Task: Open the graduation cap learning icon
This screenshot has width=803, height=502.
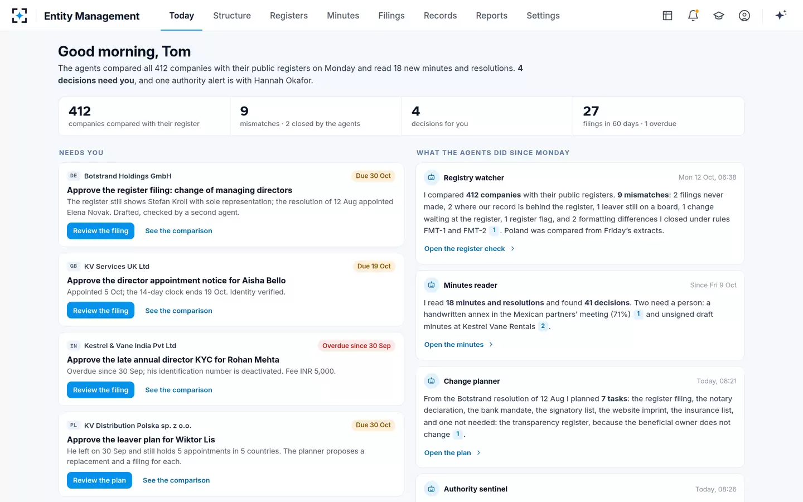Action: tap(719, 16)
